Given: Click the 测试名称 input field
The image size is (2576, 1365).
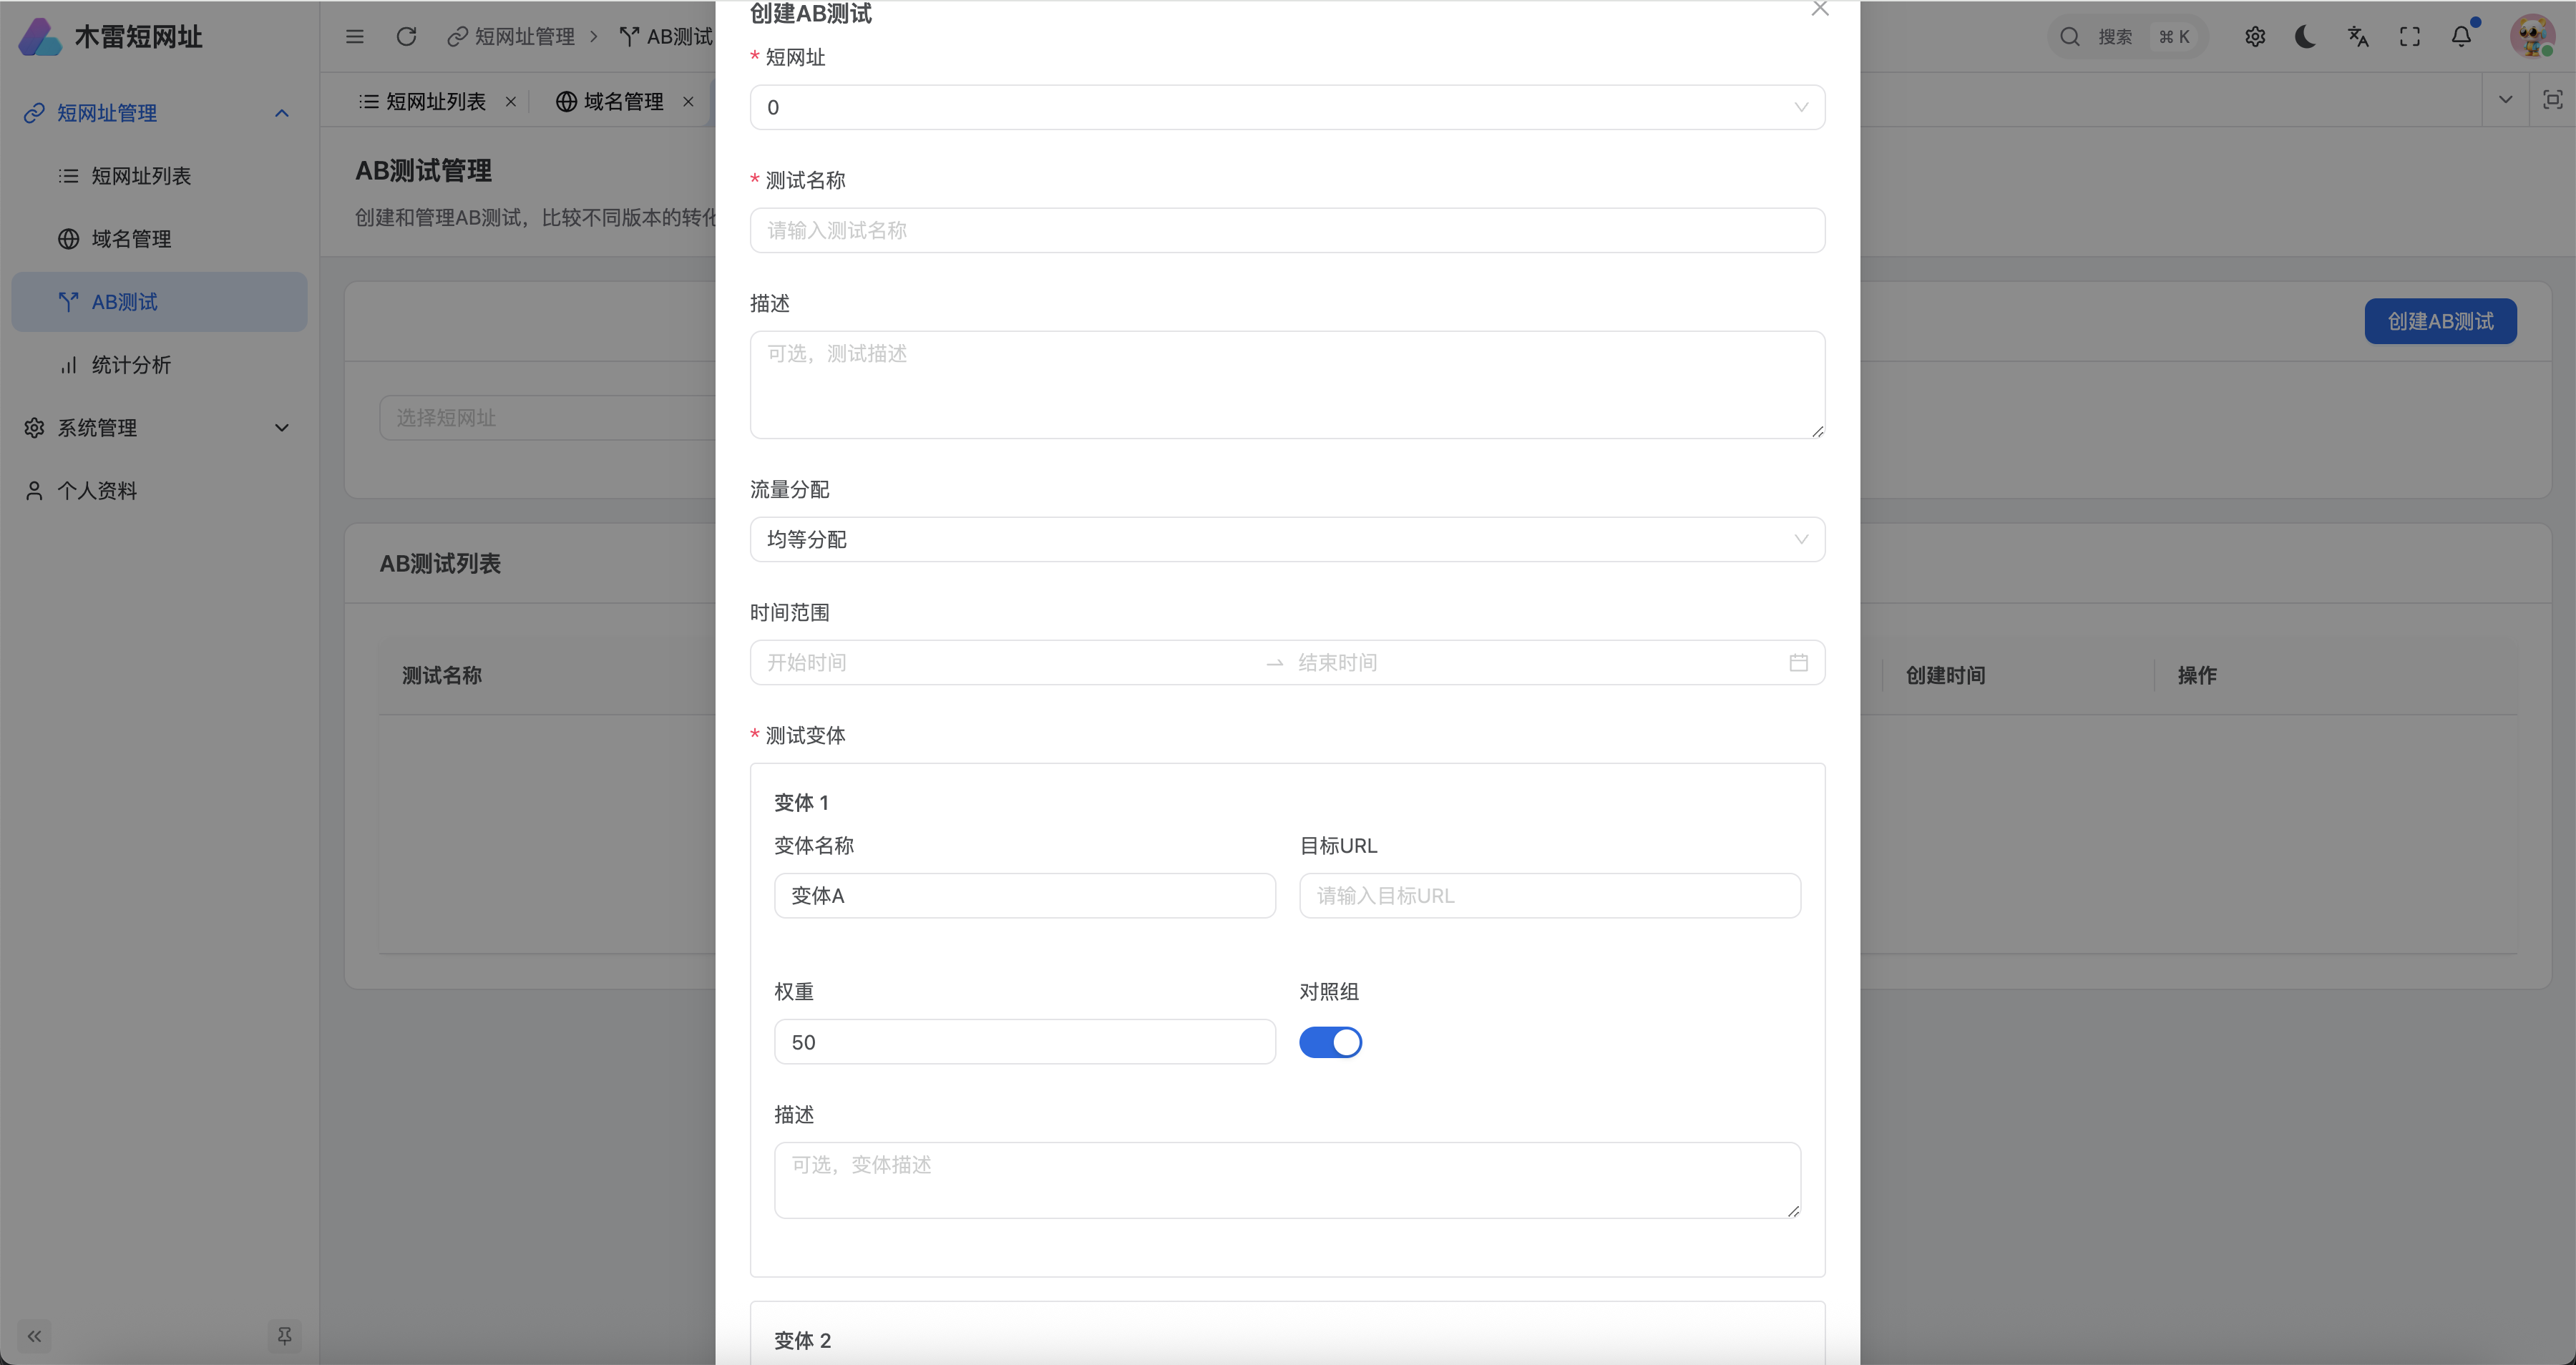Looking at the screenshot, I should tap(1287, 230).
